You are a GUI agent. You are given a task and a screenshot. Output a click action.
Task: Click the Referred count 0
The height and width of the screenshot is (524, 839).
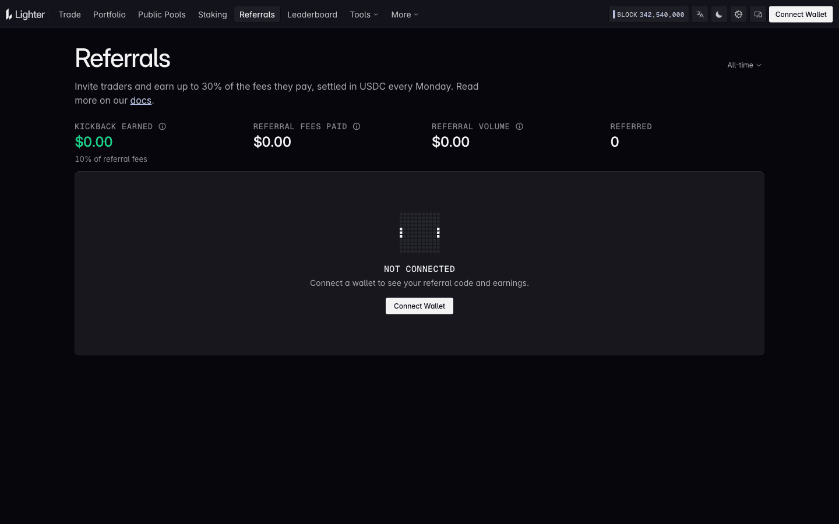point(615,141)
